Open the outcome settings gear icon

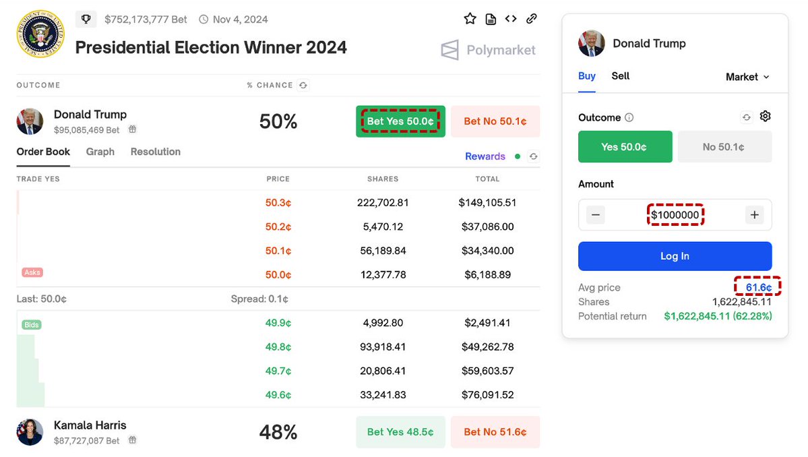pos(765,117)
